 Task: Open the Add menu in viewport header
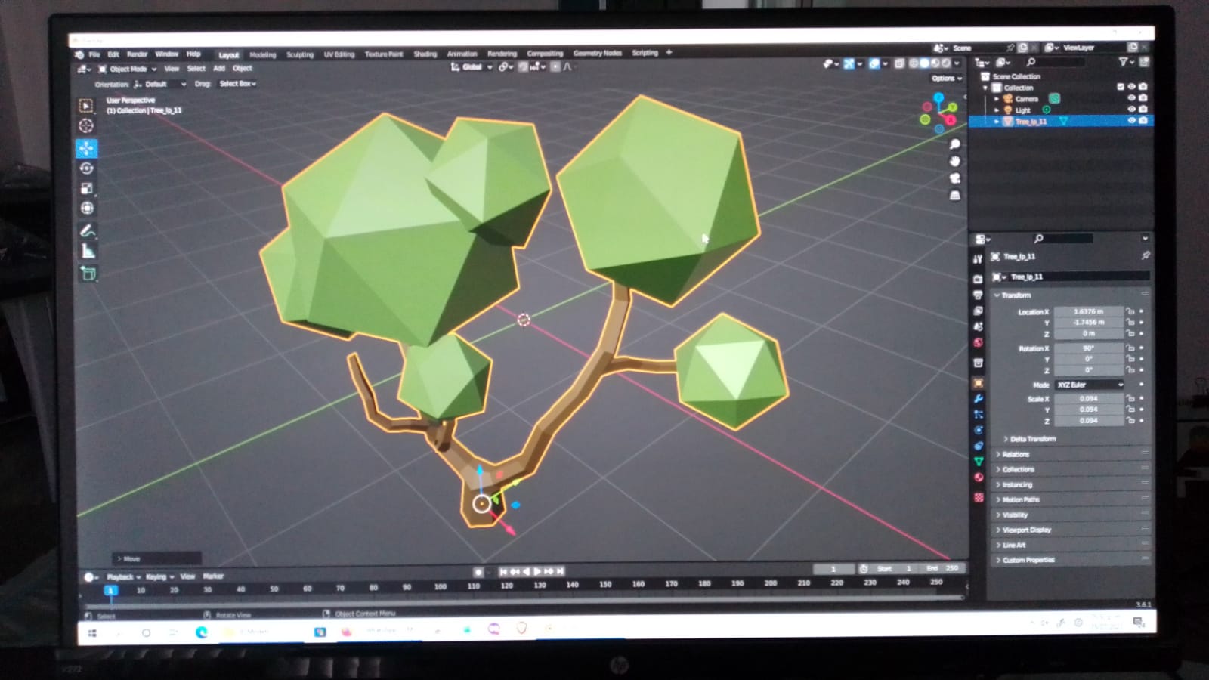click(219, 68)
